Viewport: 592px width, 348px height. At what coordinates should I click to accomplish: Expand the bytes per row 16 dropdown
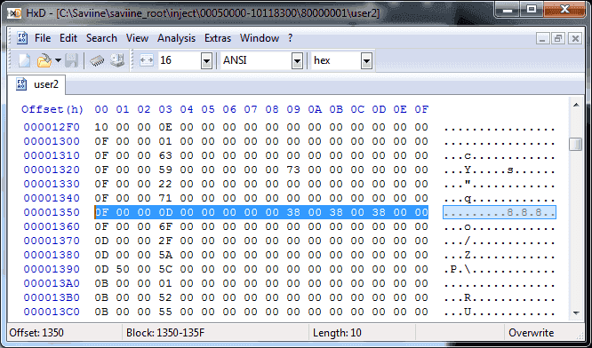pyautogui.click(x=206, y=60)
